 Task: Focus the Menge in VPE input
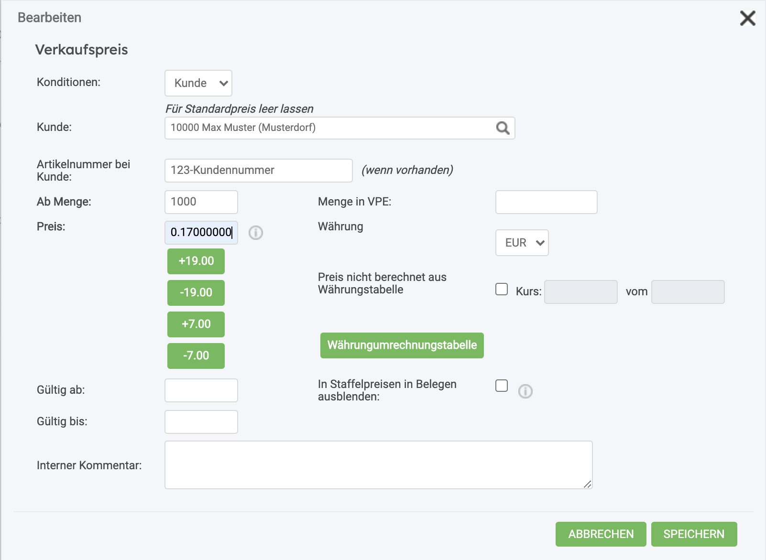pyautogui.click(x=547, y=202)
